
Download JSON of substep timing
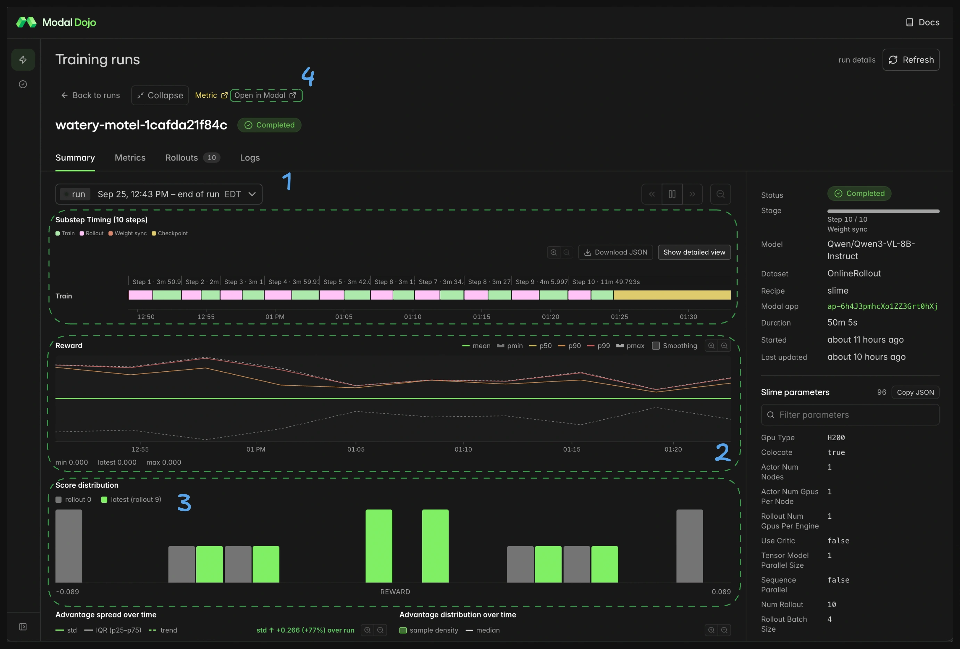tap(615, 253)
